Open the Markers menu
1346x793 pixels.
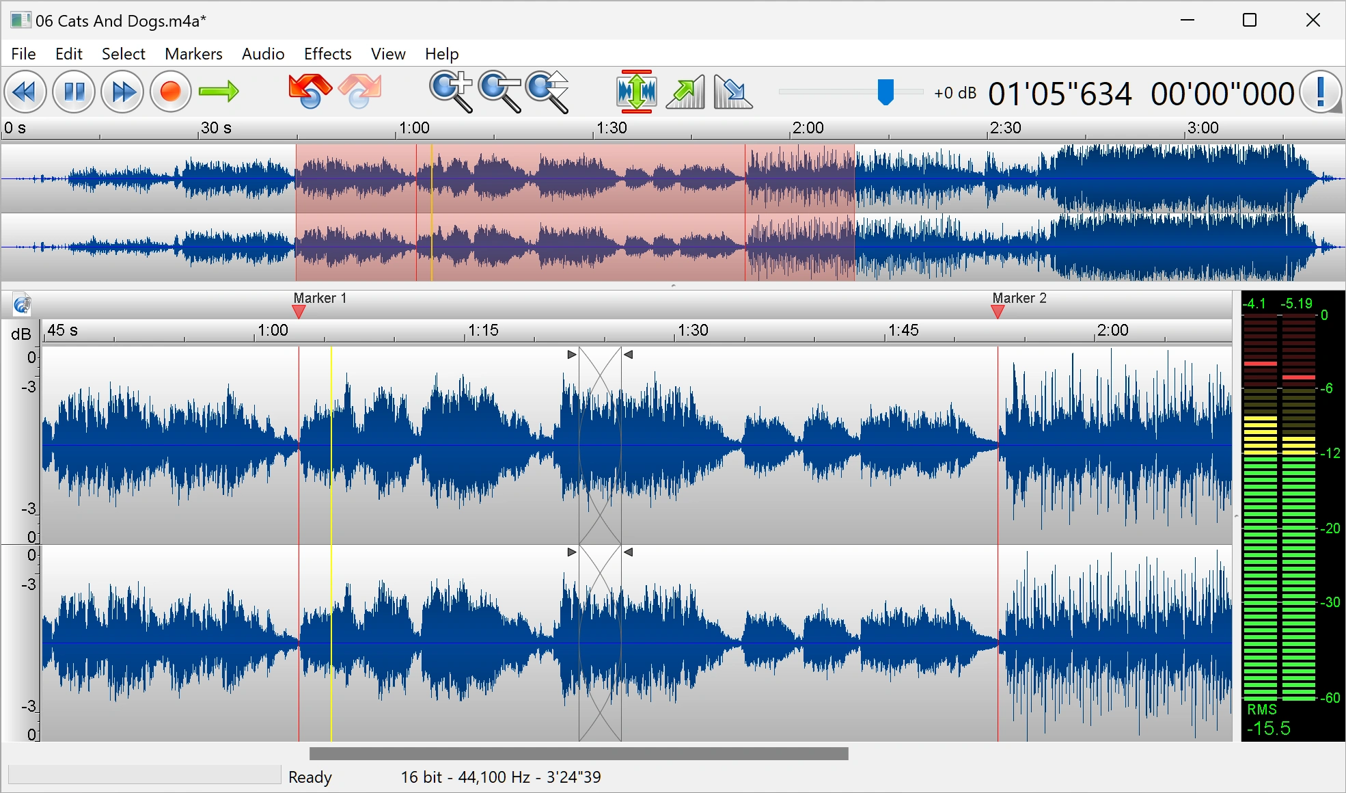point(193,54)
